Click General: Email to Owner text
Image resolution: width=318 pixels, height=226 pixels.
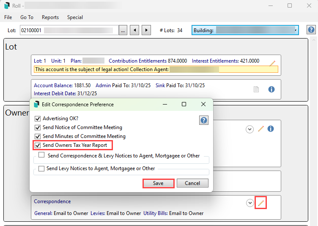pyautogui.click(x=61, y=213)
